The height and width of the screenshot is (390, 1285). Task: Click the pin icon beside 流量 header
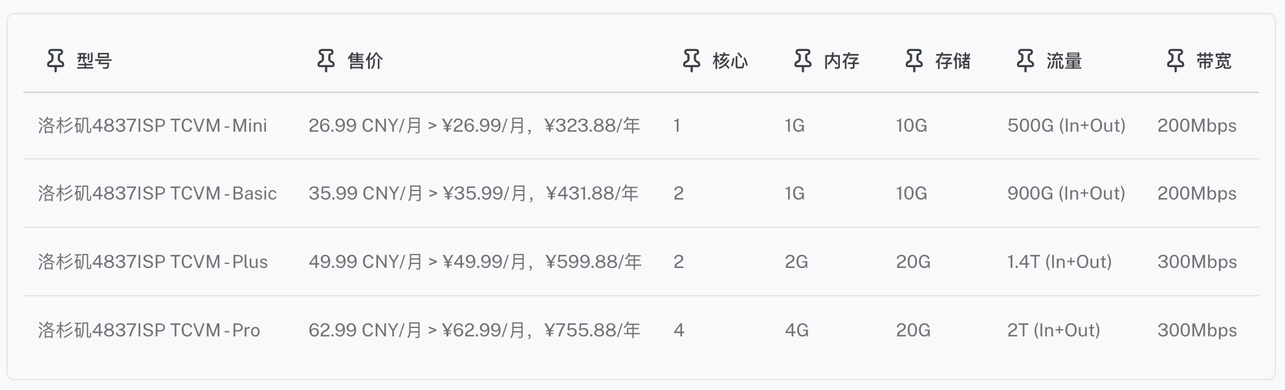coord(1025,61)
